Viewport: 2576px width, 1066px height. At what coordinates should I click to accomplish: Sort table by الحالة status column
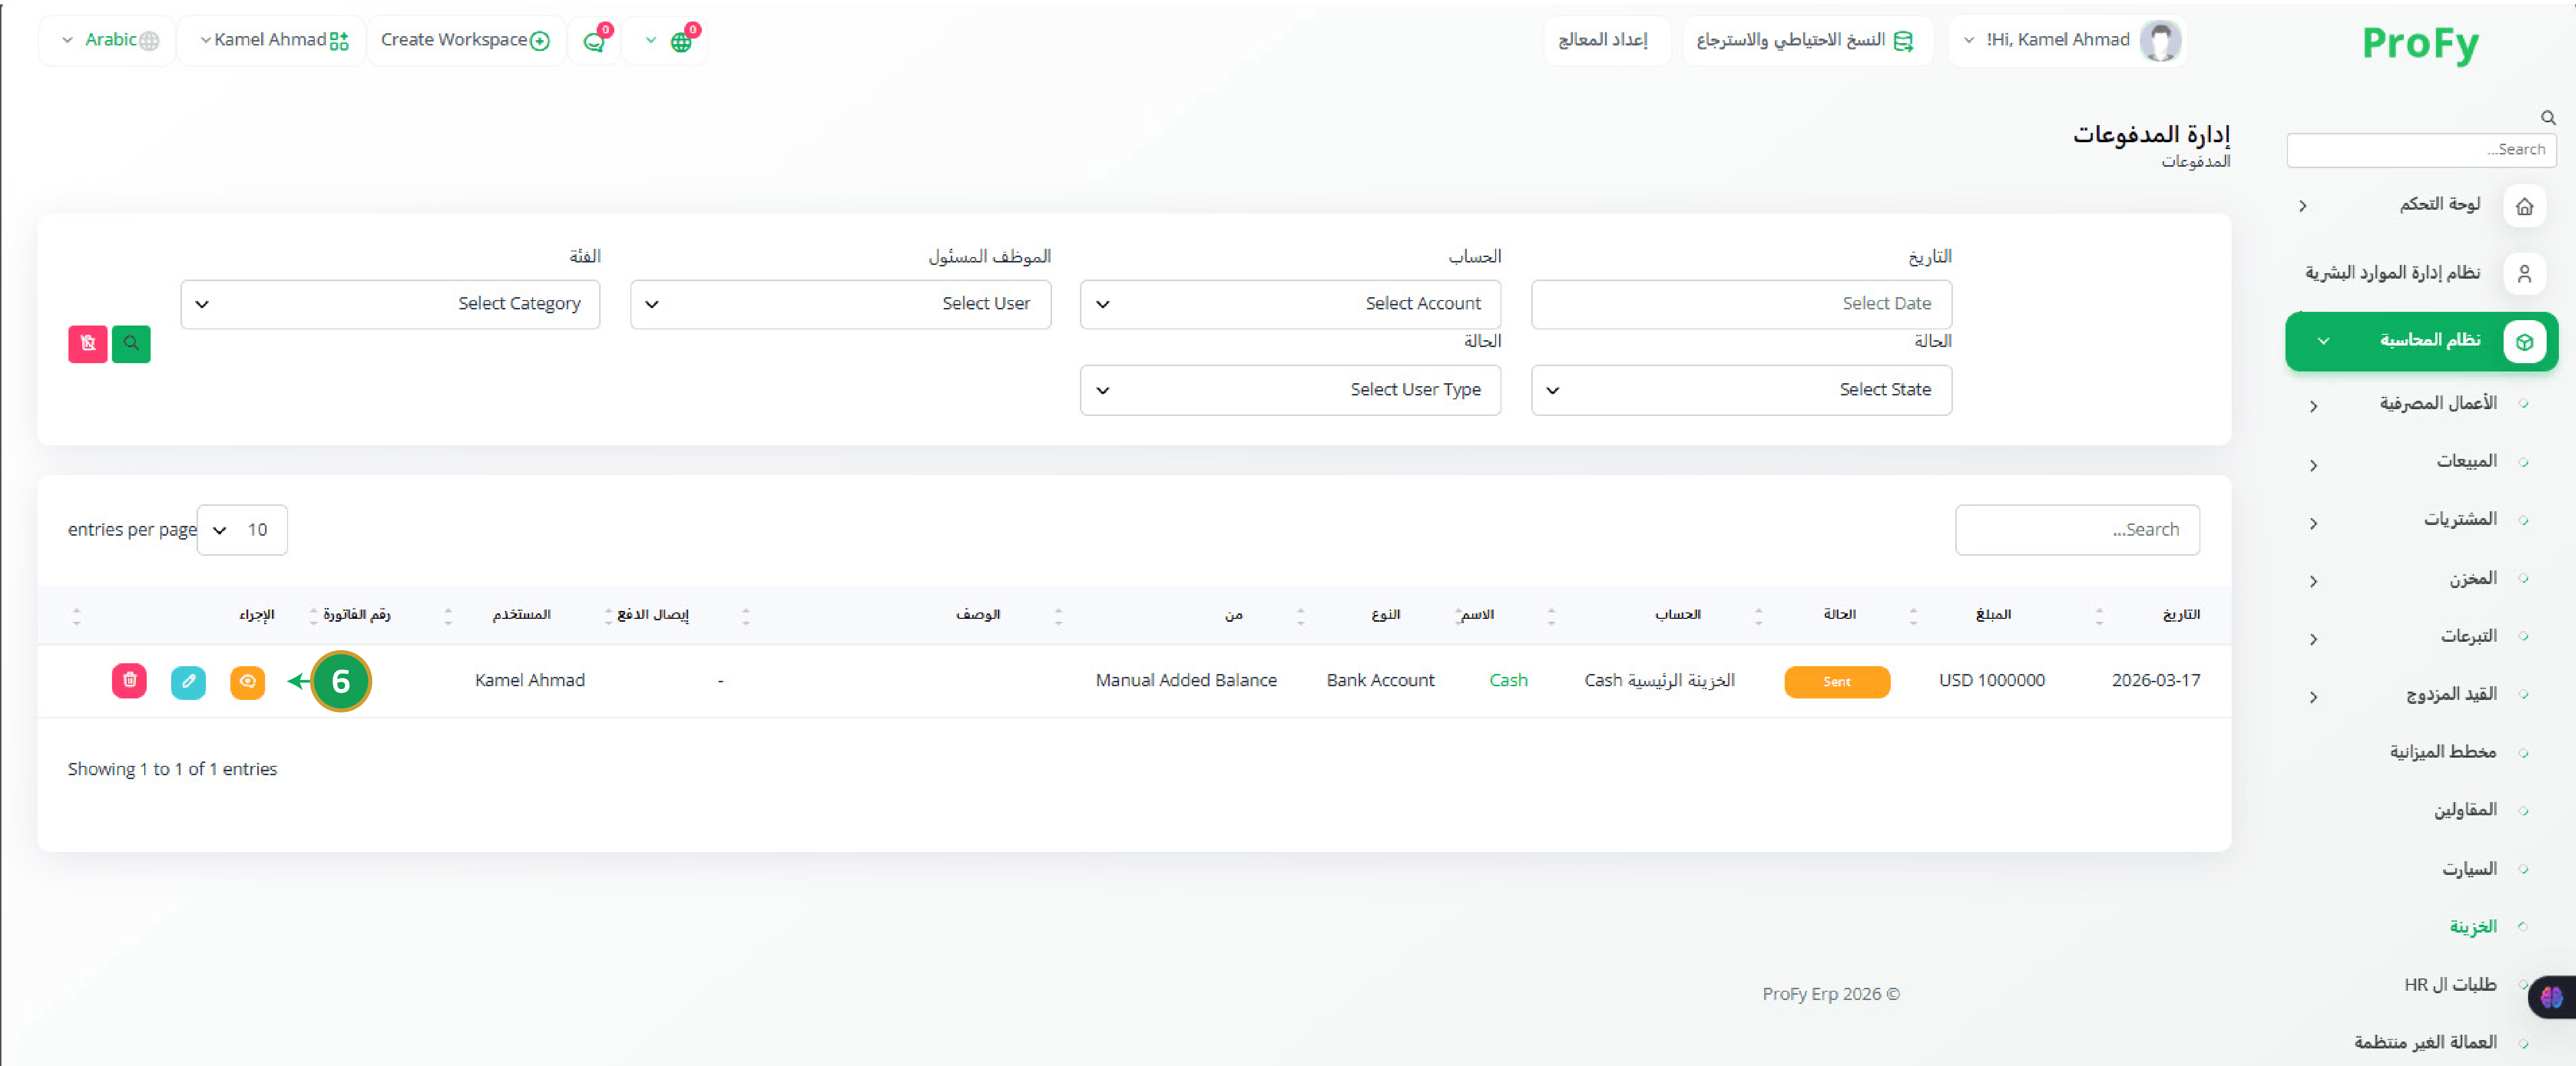[x=1839, y=614]
